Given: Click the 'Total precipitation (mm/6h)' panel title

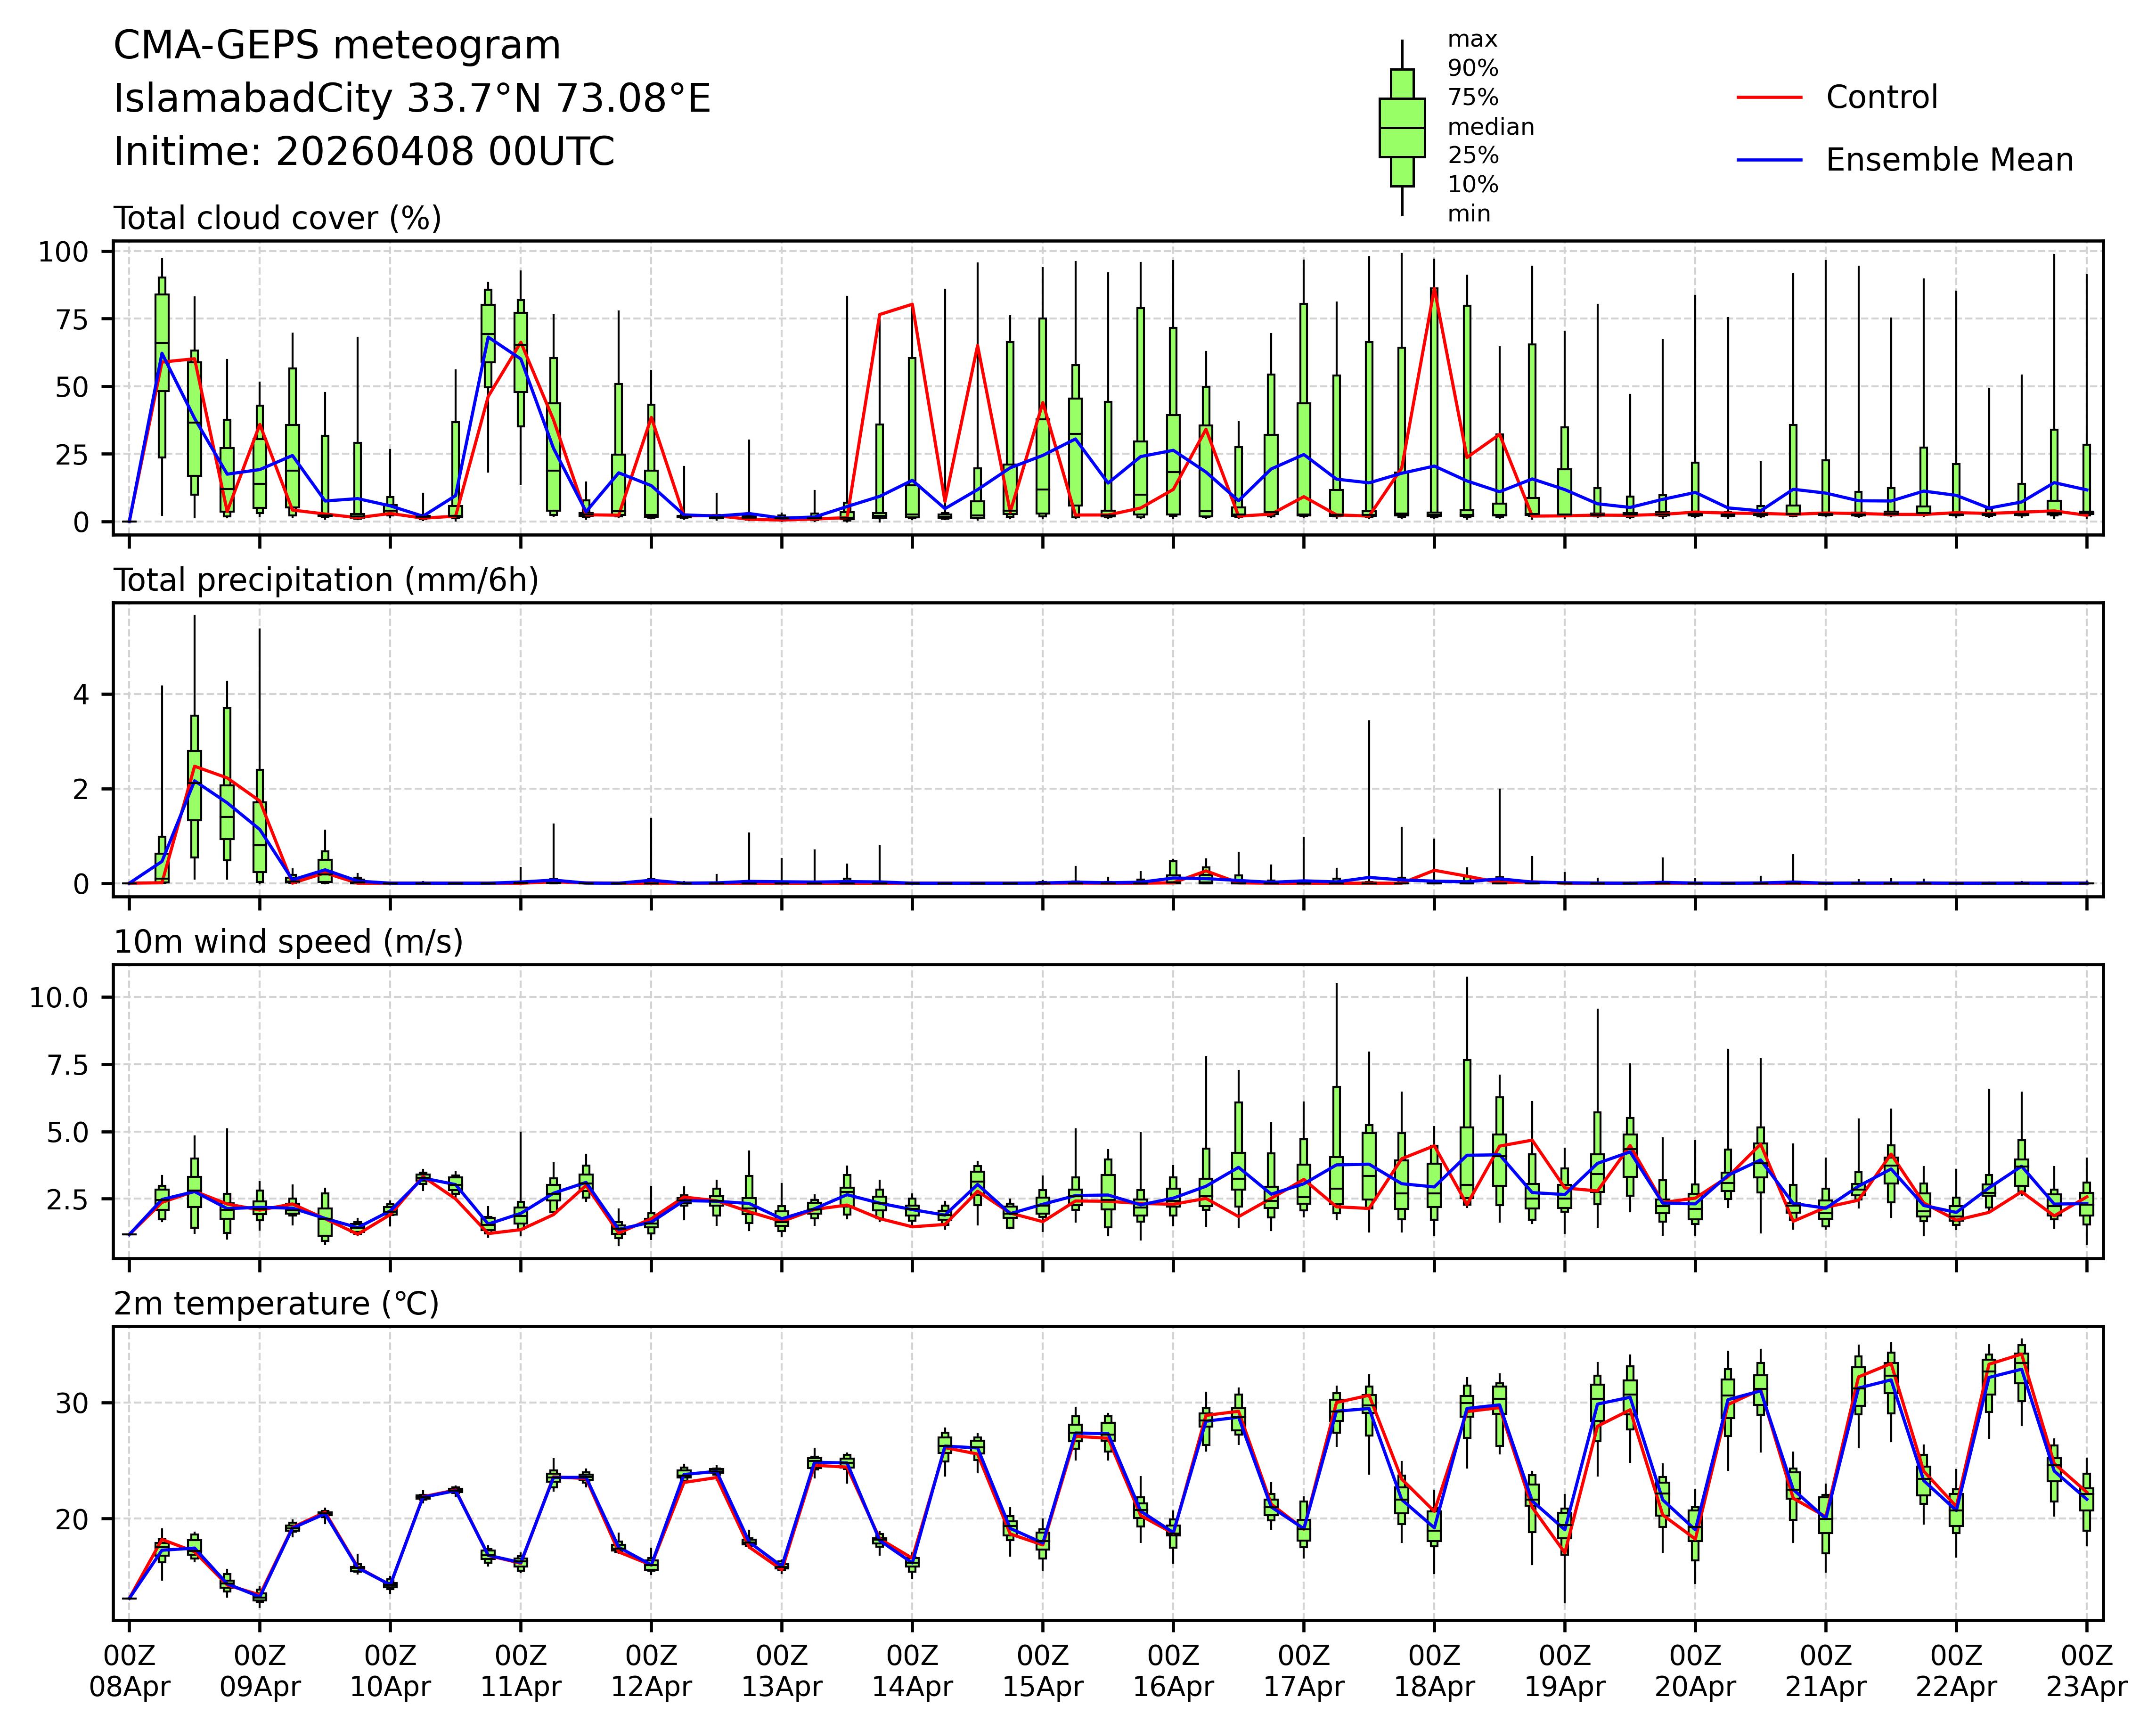Looking at the screenshot, I should click(x=326, y=580).
